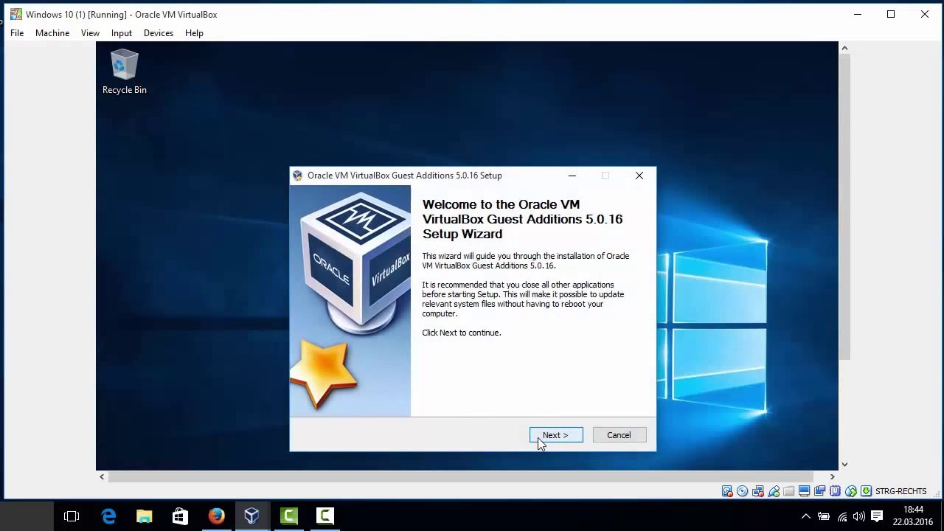Open the Devices menu

pos(159,33)
